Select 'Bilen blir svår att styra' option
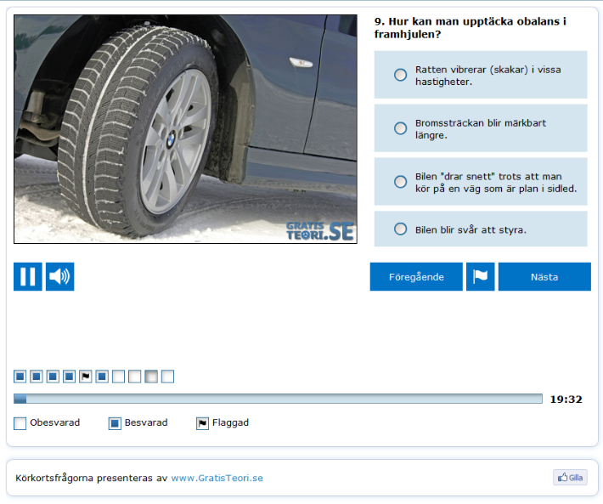 pos(400,229)
